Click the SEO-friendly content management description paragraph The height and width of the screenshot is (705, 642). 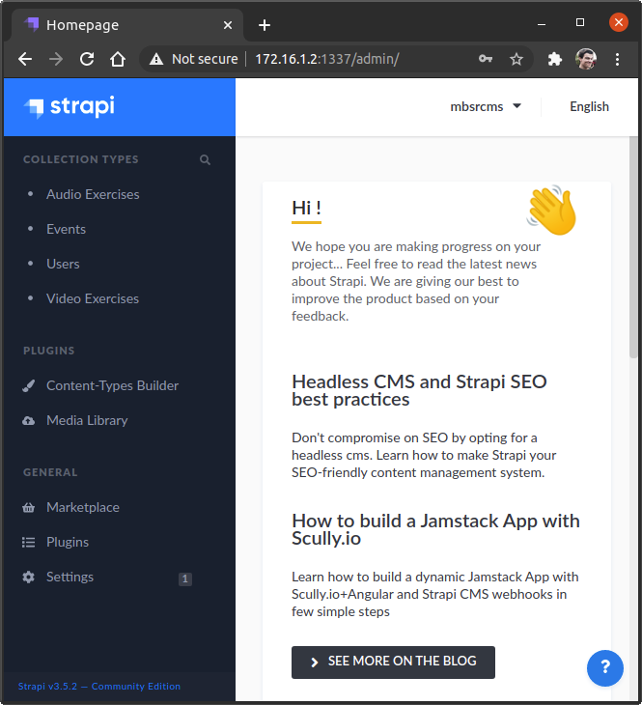(424, 455)
